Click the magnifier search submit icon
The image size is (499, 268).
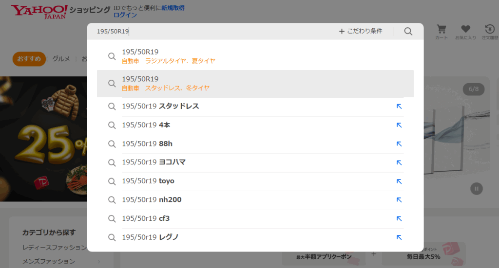click(x=408, y=32)
